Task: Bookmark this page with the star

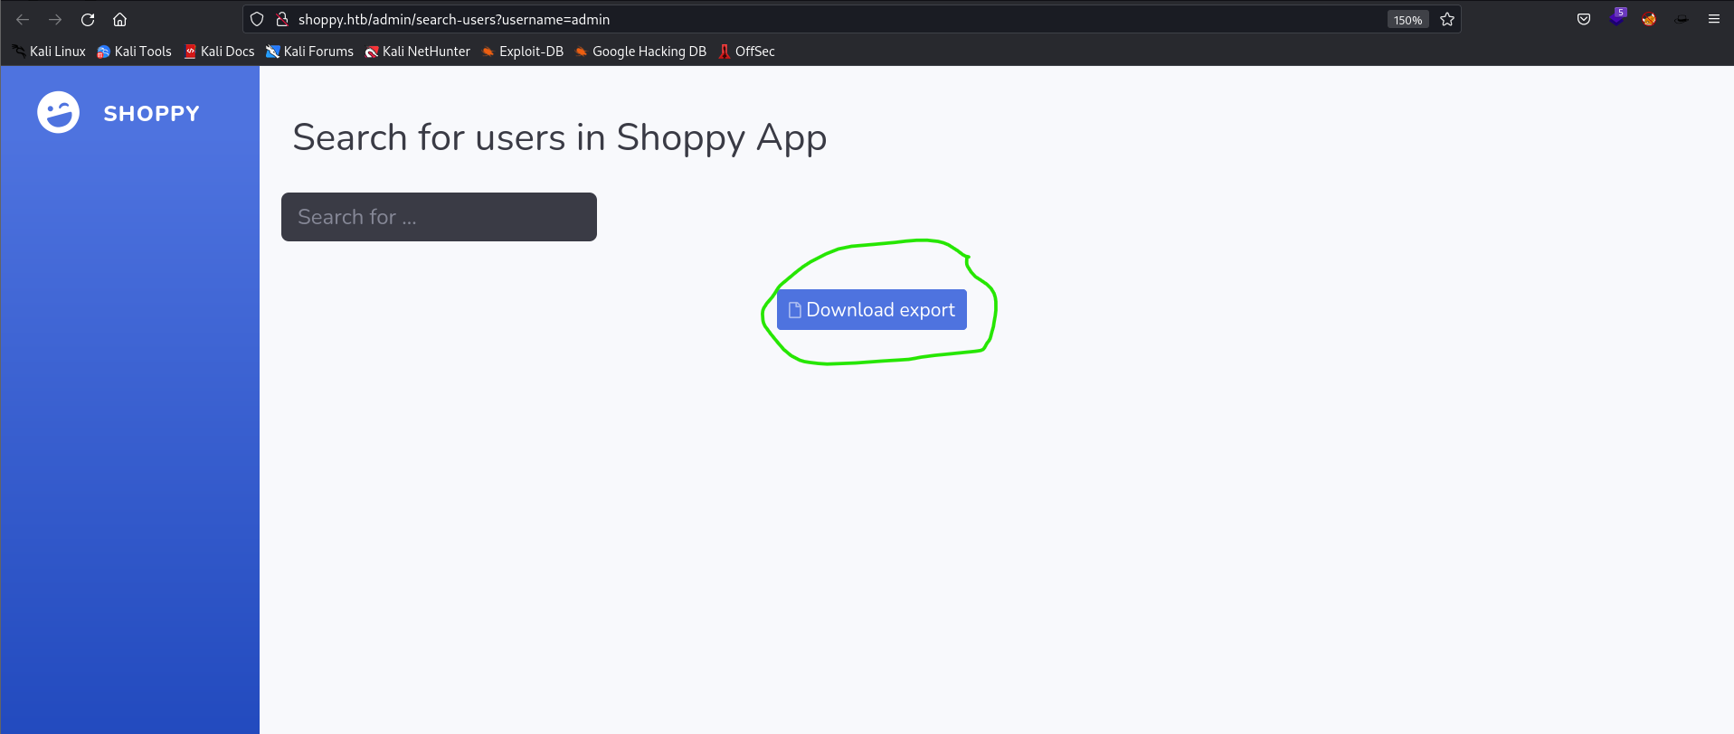Action: tap(1447, 19)
